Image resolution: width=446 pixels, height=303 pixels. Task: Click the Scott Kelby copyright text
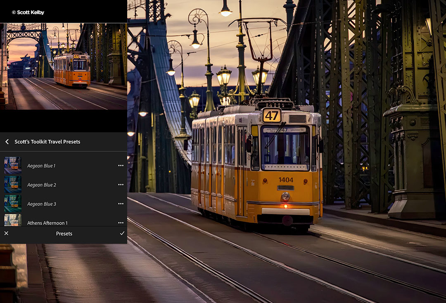point(28,12)
